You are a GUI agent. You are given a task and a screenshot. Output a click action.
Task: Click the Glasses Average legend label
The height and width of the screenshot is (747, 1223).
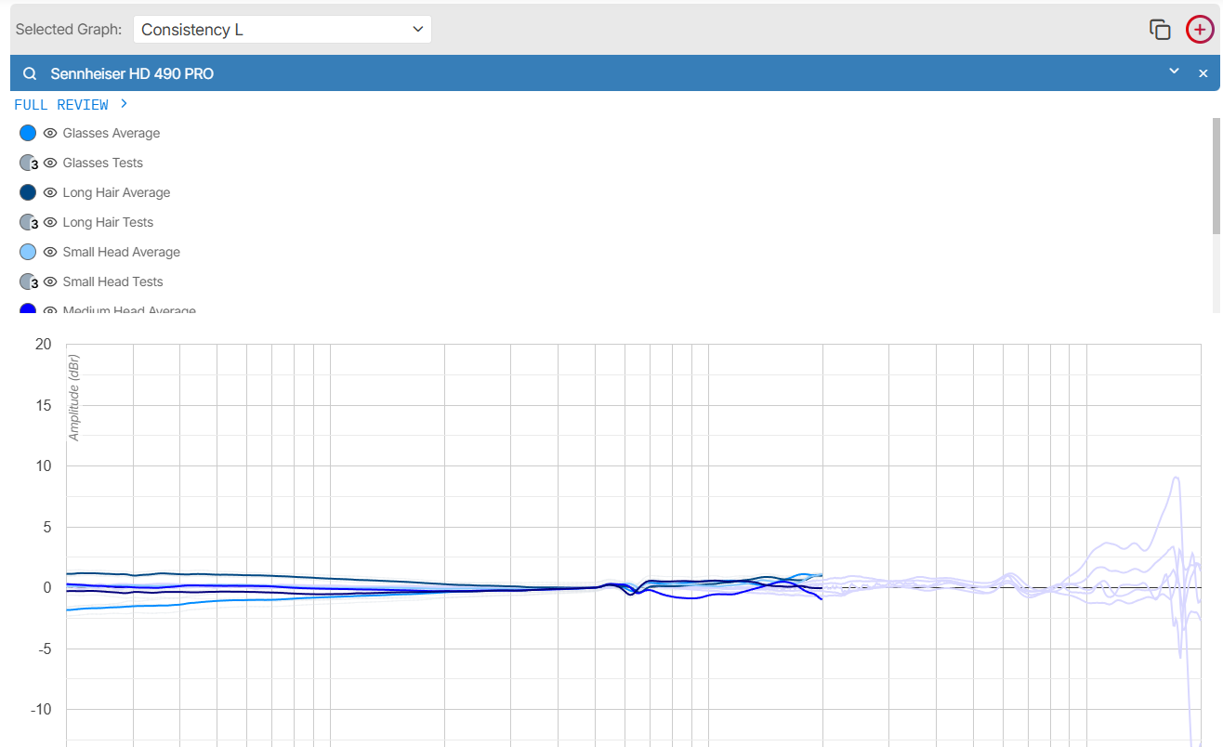pos(112,133)
